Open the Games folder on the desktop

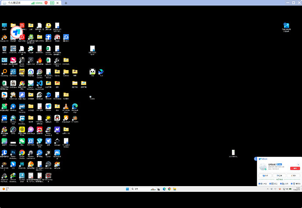(x=57, y=72)
